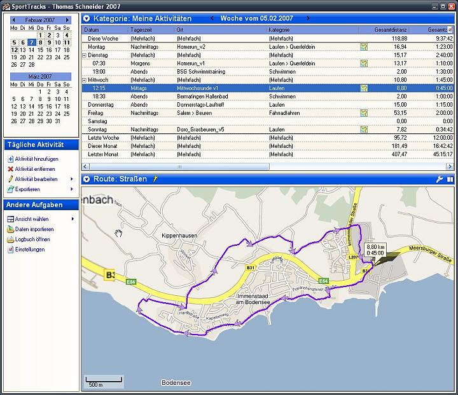Expand Aktivität bearbeiten submenu arrow
The height and width of the screenshot is (395, 458).
72,179
